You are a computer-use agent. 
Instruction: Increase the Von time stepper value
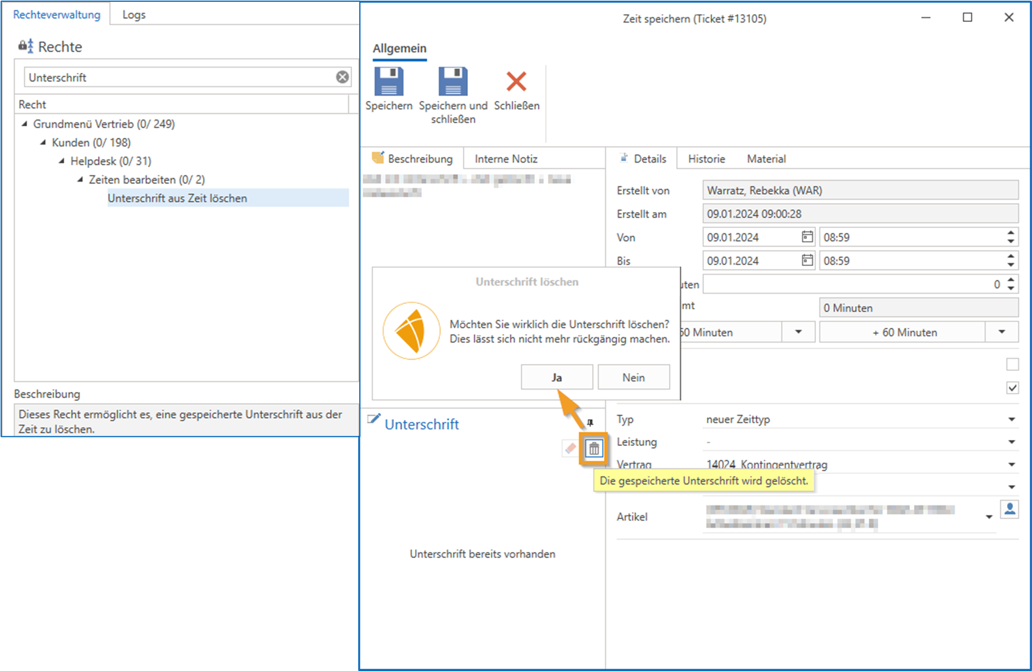[x=1011, y=233]
